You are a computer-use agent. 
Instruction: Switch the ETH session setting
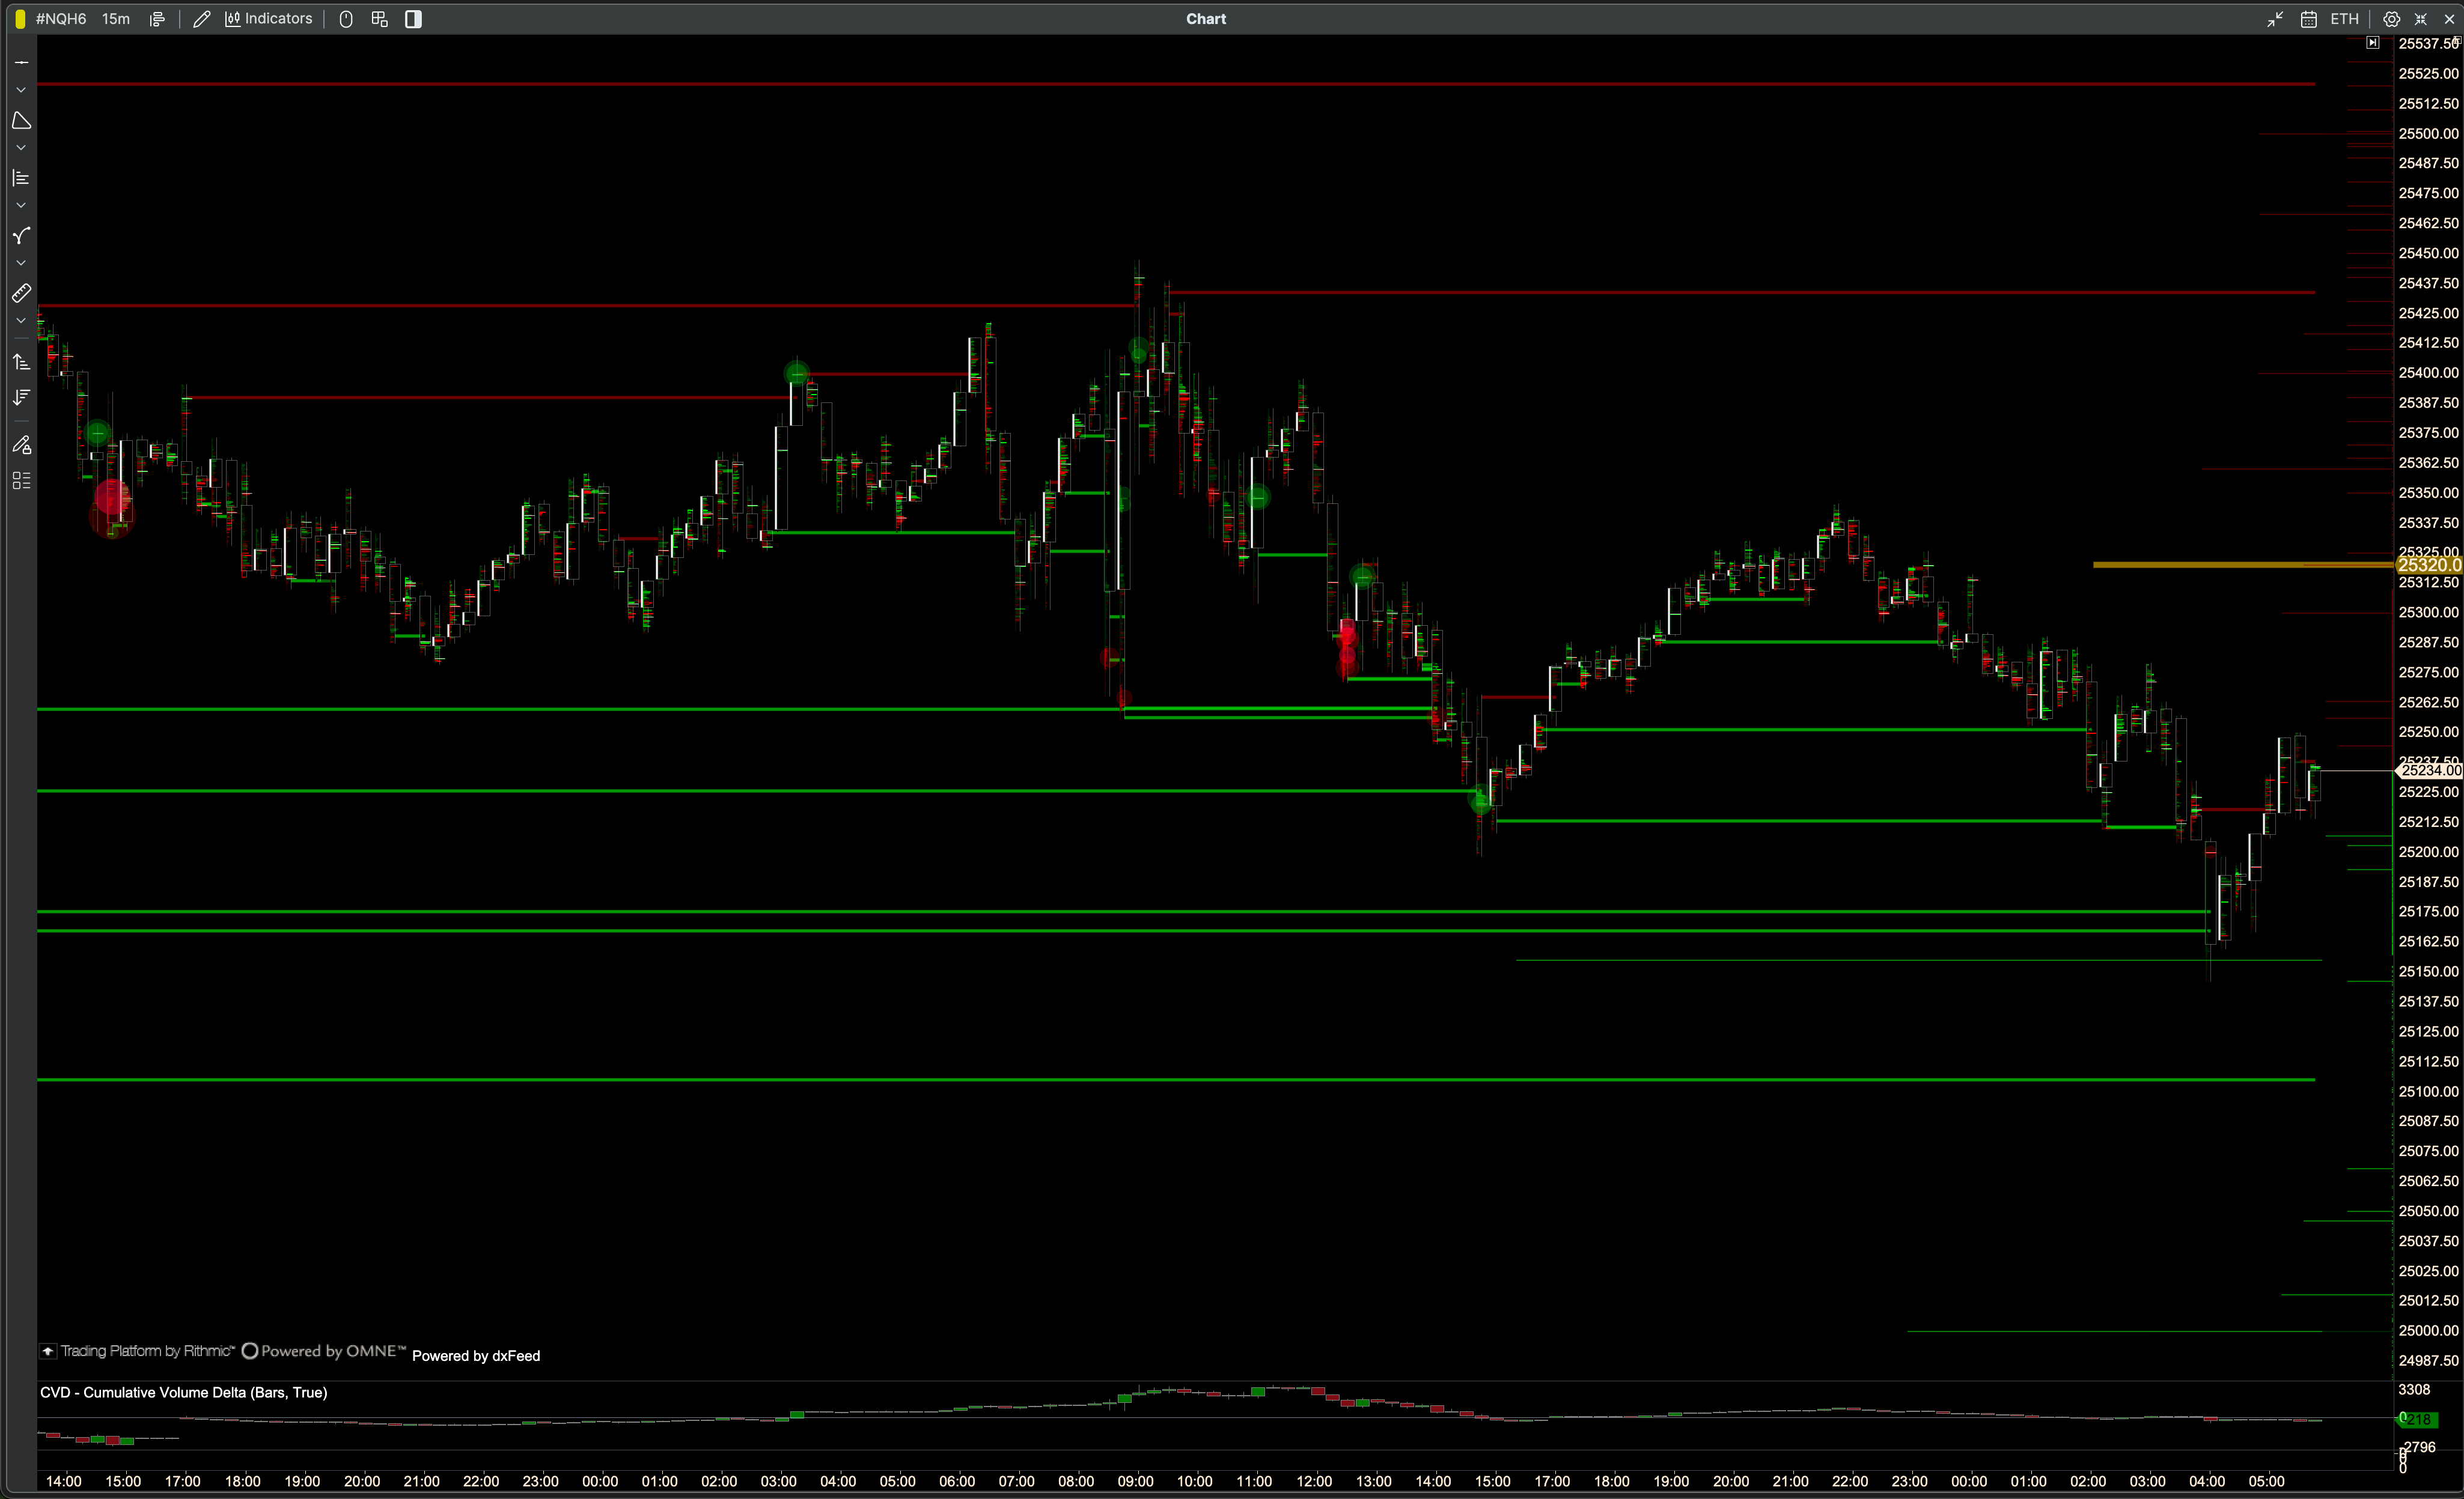pyautogui.click(x=2344, y=19)
